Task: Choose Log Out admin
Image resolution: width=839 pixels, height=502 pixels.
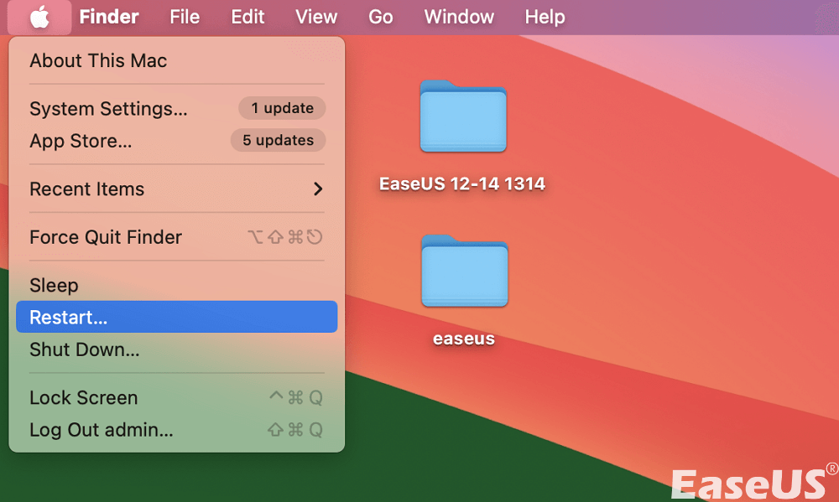Action: pos(102,430)
